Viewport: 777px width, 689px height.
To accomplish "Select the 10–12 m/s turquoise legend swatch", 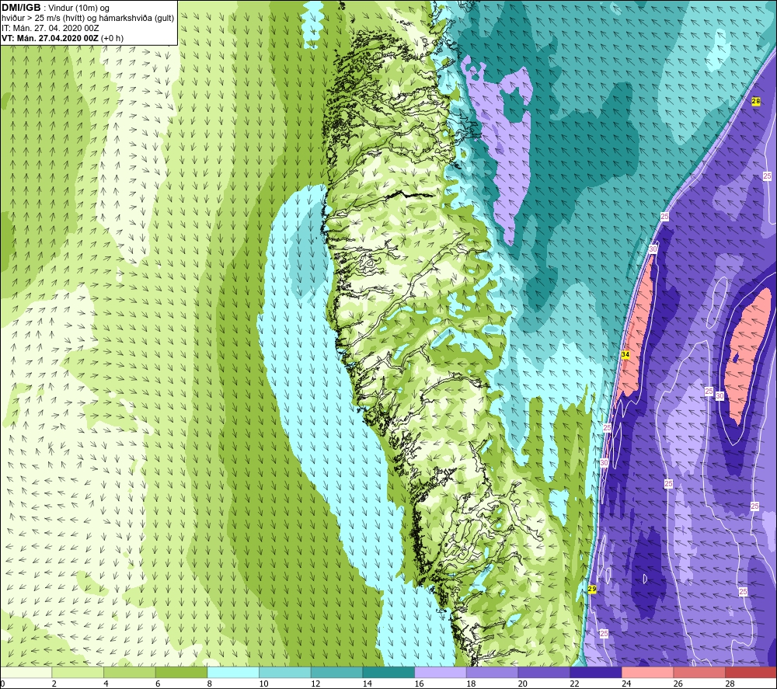I will click(285, 672).
